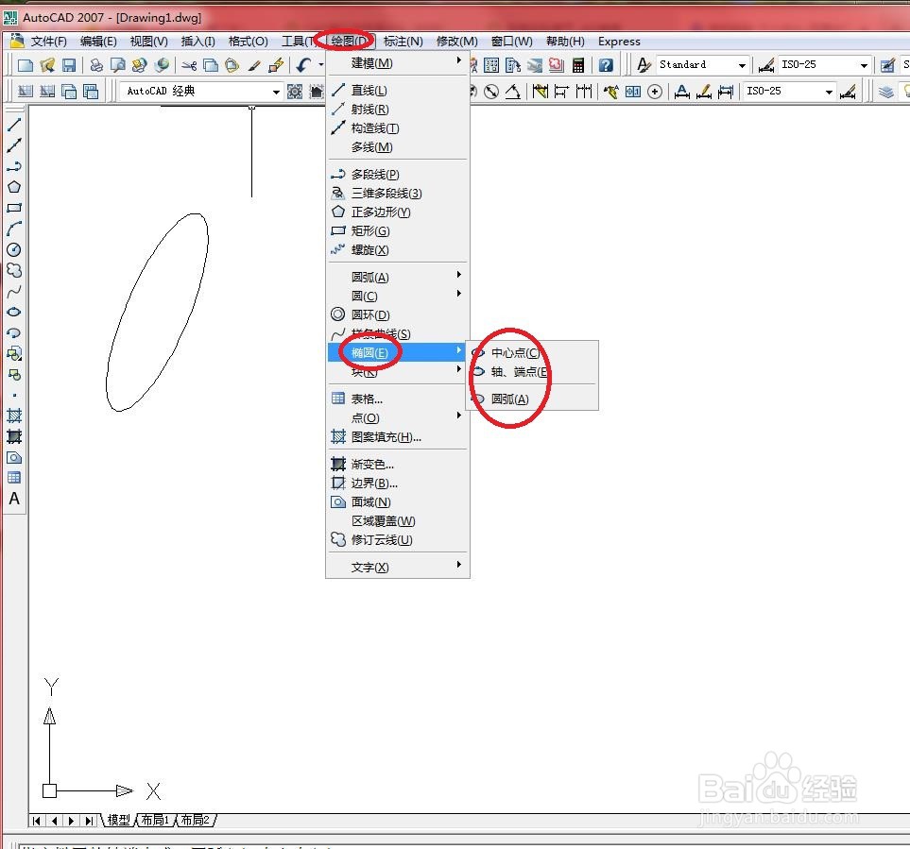The height and width of the screenshot is (849, 910).
Task: Choose 矩形(G) from Draw menu
Action: (x=398, y=230)
